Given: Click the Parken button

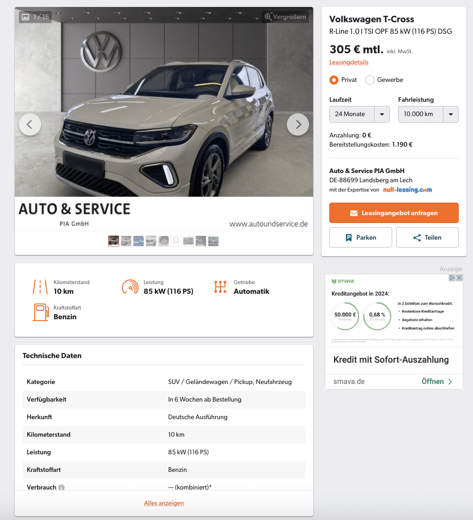Looking at the screenshot, I should click(x=361, y=237).
